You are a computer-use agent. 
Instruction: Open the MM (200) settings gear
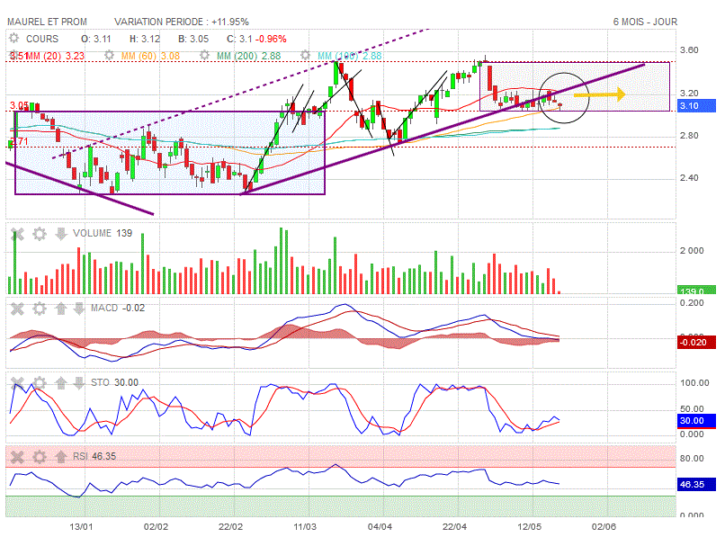[204, 55]
